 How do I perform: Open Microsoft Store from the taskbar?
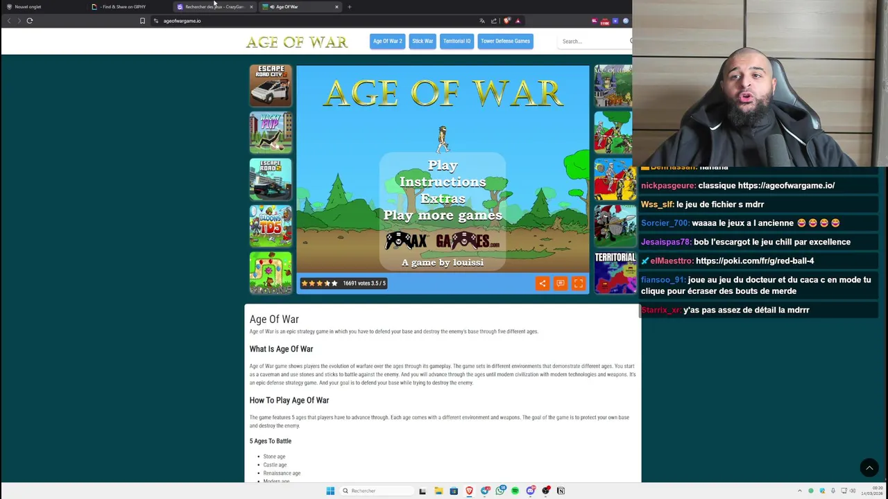coord(454,491)
